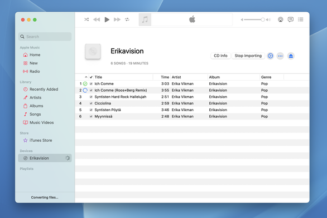Minimize the Music window with yellow button
Viewport: 327px width, 218px height.
click(29, 20)
